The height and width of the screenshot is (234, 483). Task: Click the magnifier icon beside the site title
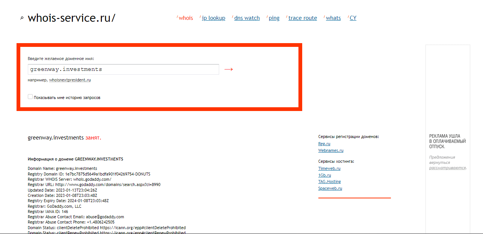click(22, 18)
